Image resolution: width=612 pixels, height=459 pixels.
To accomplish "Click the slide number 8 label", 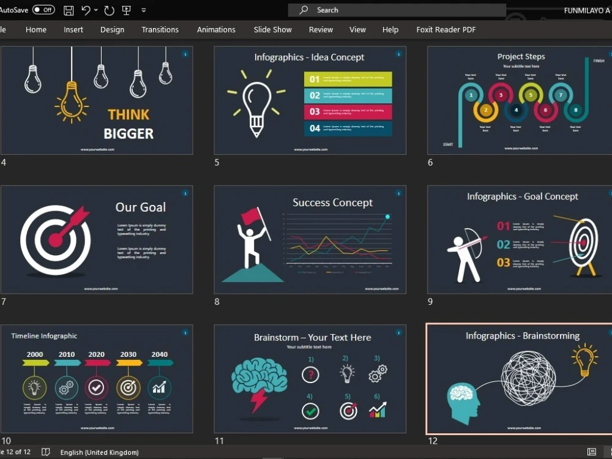I will [x=217, y=301].
